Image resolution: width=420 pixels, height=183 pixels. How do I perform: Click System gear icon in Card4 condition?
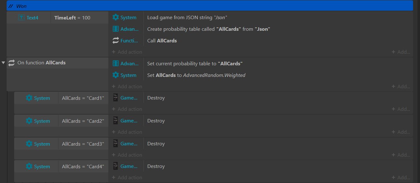[29, 166]
